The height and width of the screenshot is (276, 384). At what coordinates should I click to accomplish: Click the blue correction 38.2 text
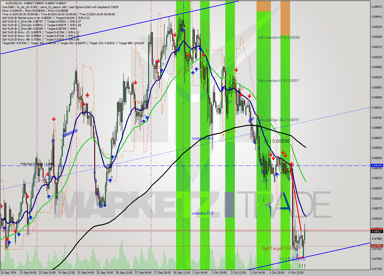pyautogui.click(x=202, y=138)
